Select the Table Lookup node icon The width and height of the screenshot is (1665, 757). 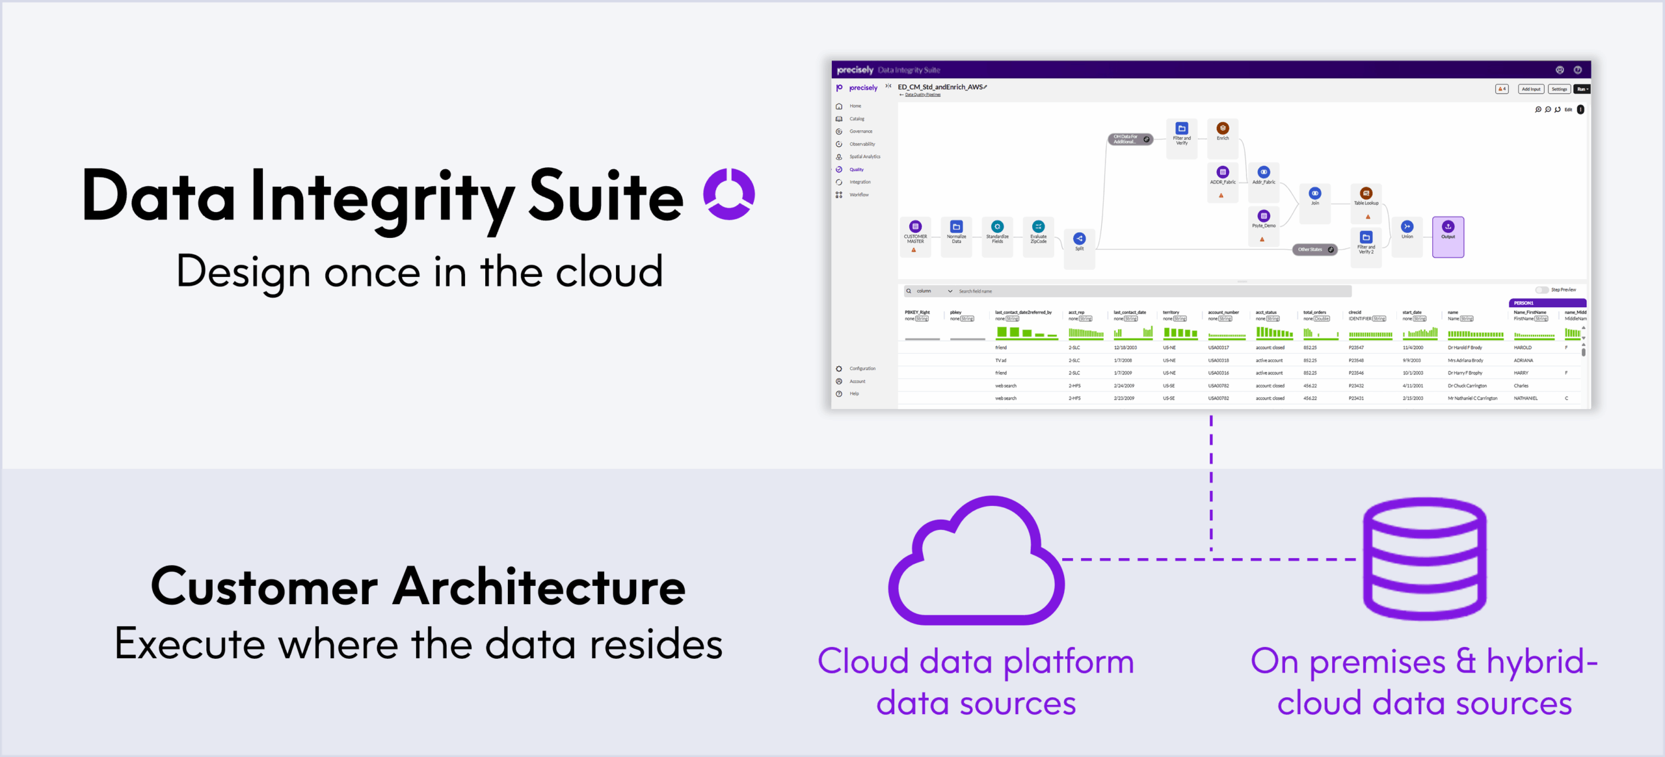coord(1366,193)
